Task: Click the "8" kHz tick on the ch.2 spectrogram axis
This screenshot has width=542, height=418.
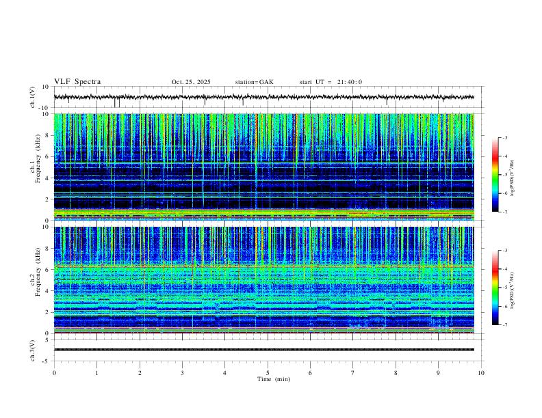Action: click(47, 249)
